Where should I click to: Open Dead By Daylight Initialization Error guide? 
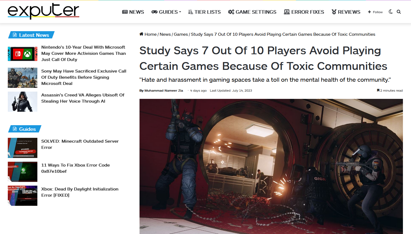tap(80, 192)
